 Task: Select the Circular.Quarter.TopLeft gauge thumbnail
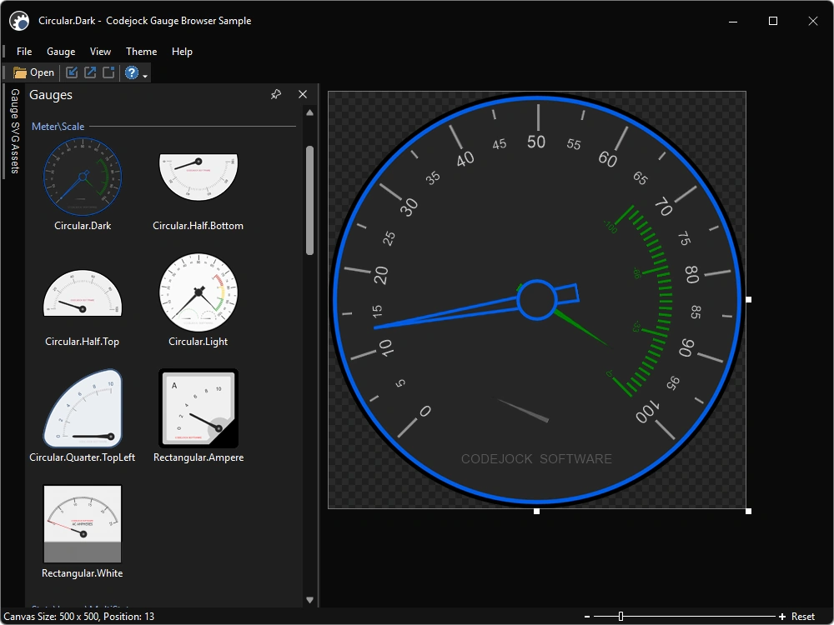coord(83,408)
